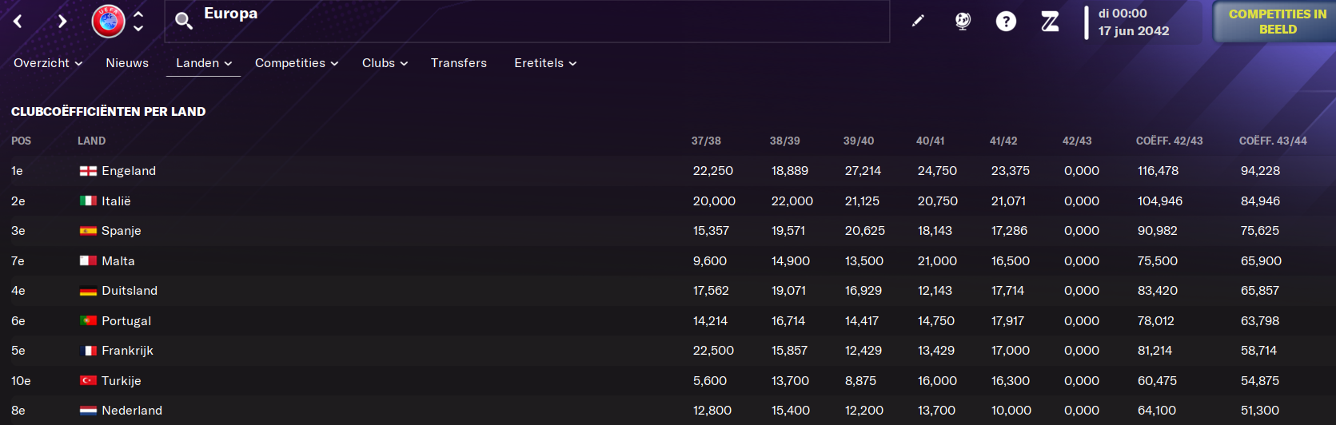The image size is (1336, 425).
Task: Open the pencil edit tool
Action: point(918,21)
